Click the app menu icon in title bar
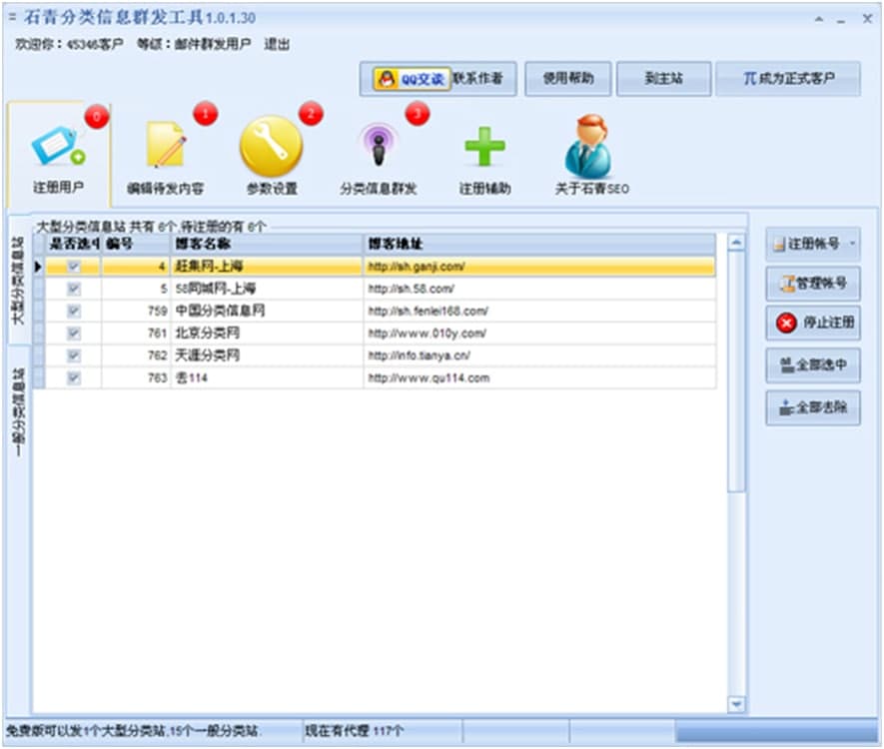 coord(12,17)
